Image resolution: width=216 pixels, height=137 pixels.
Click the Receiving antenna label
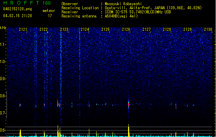(x=79, y=16)
